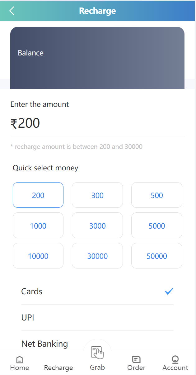Select the 1000 amount button
Viewport: 196px width, 375px height.
pos(38,226)
